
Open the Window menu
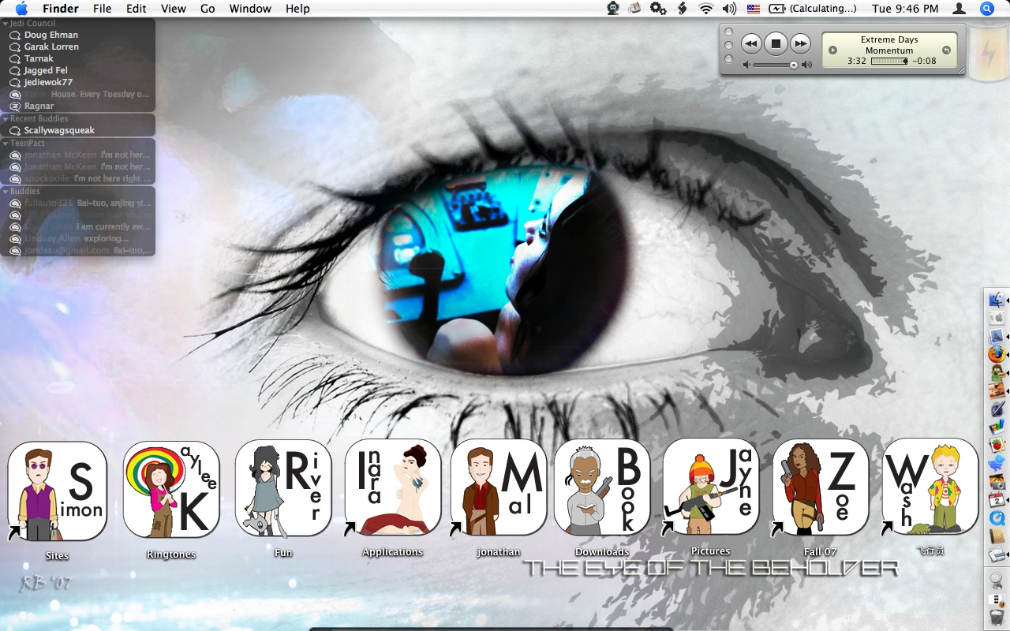(x=250, y=9)
